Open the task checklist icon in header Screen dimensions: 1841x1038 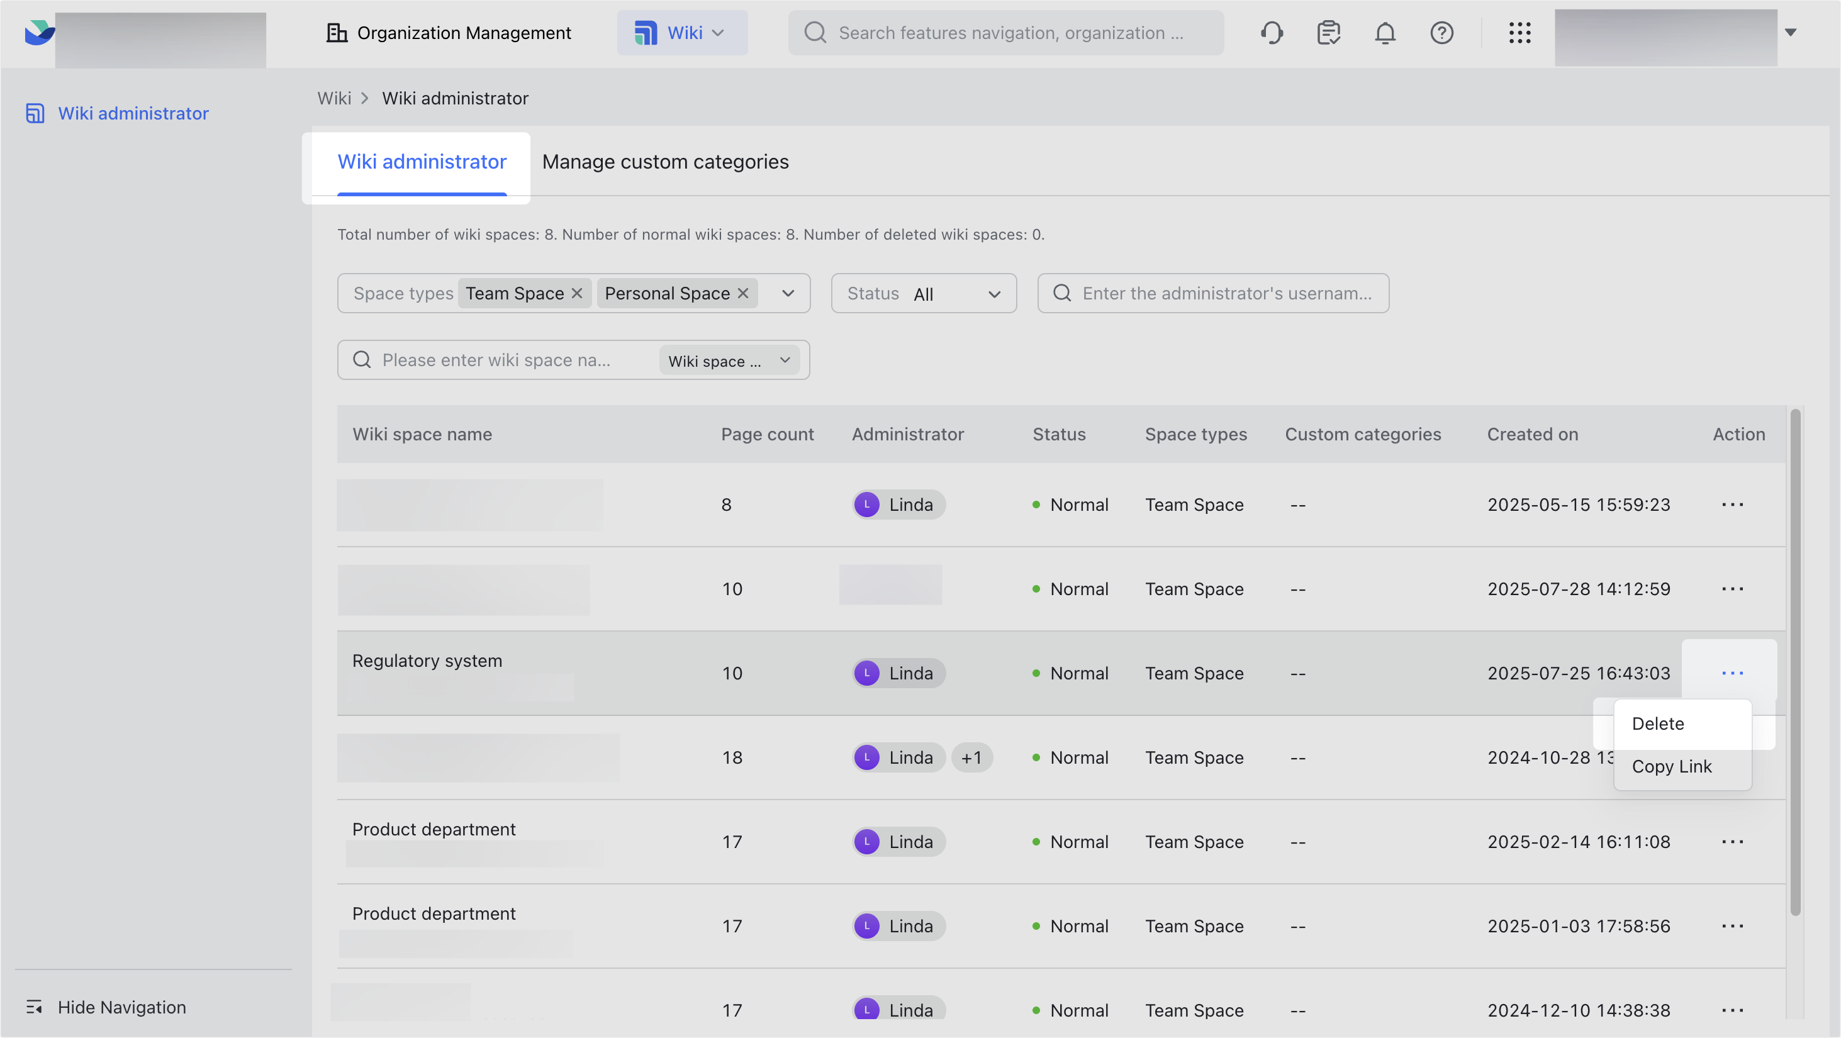point(1328,33)
